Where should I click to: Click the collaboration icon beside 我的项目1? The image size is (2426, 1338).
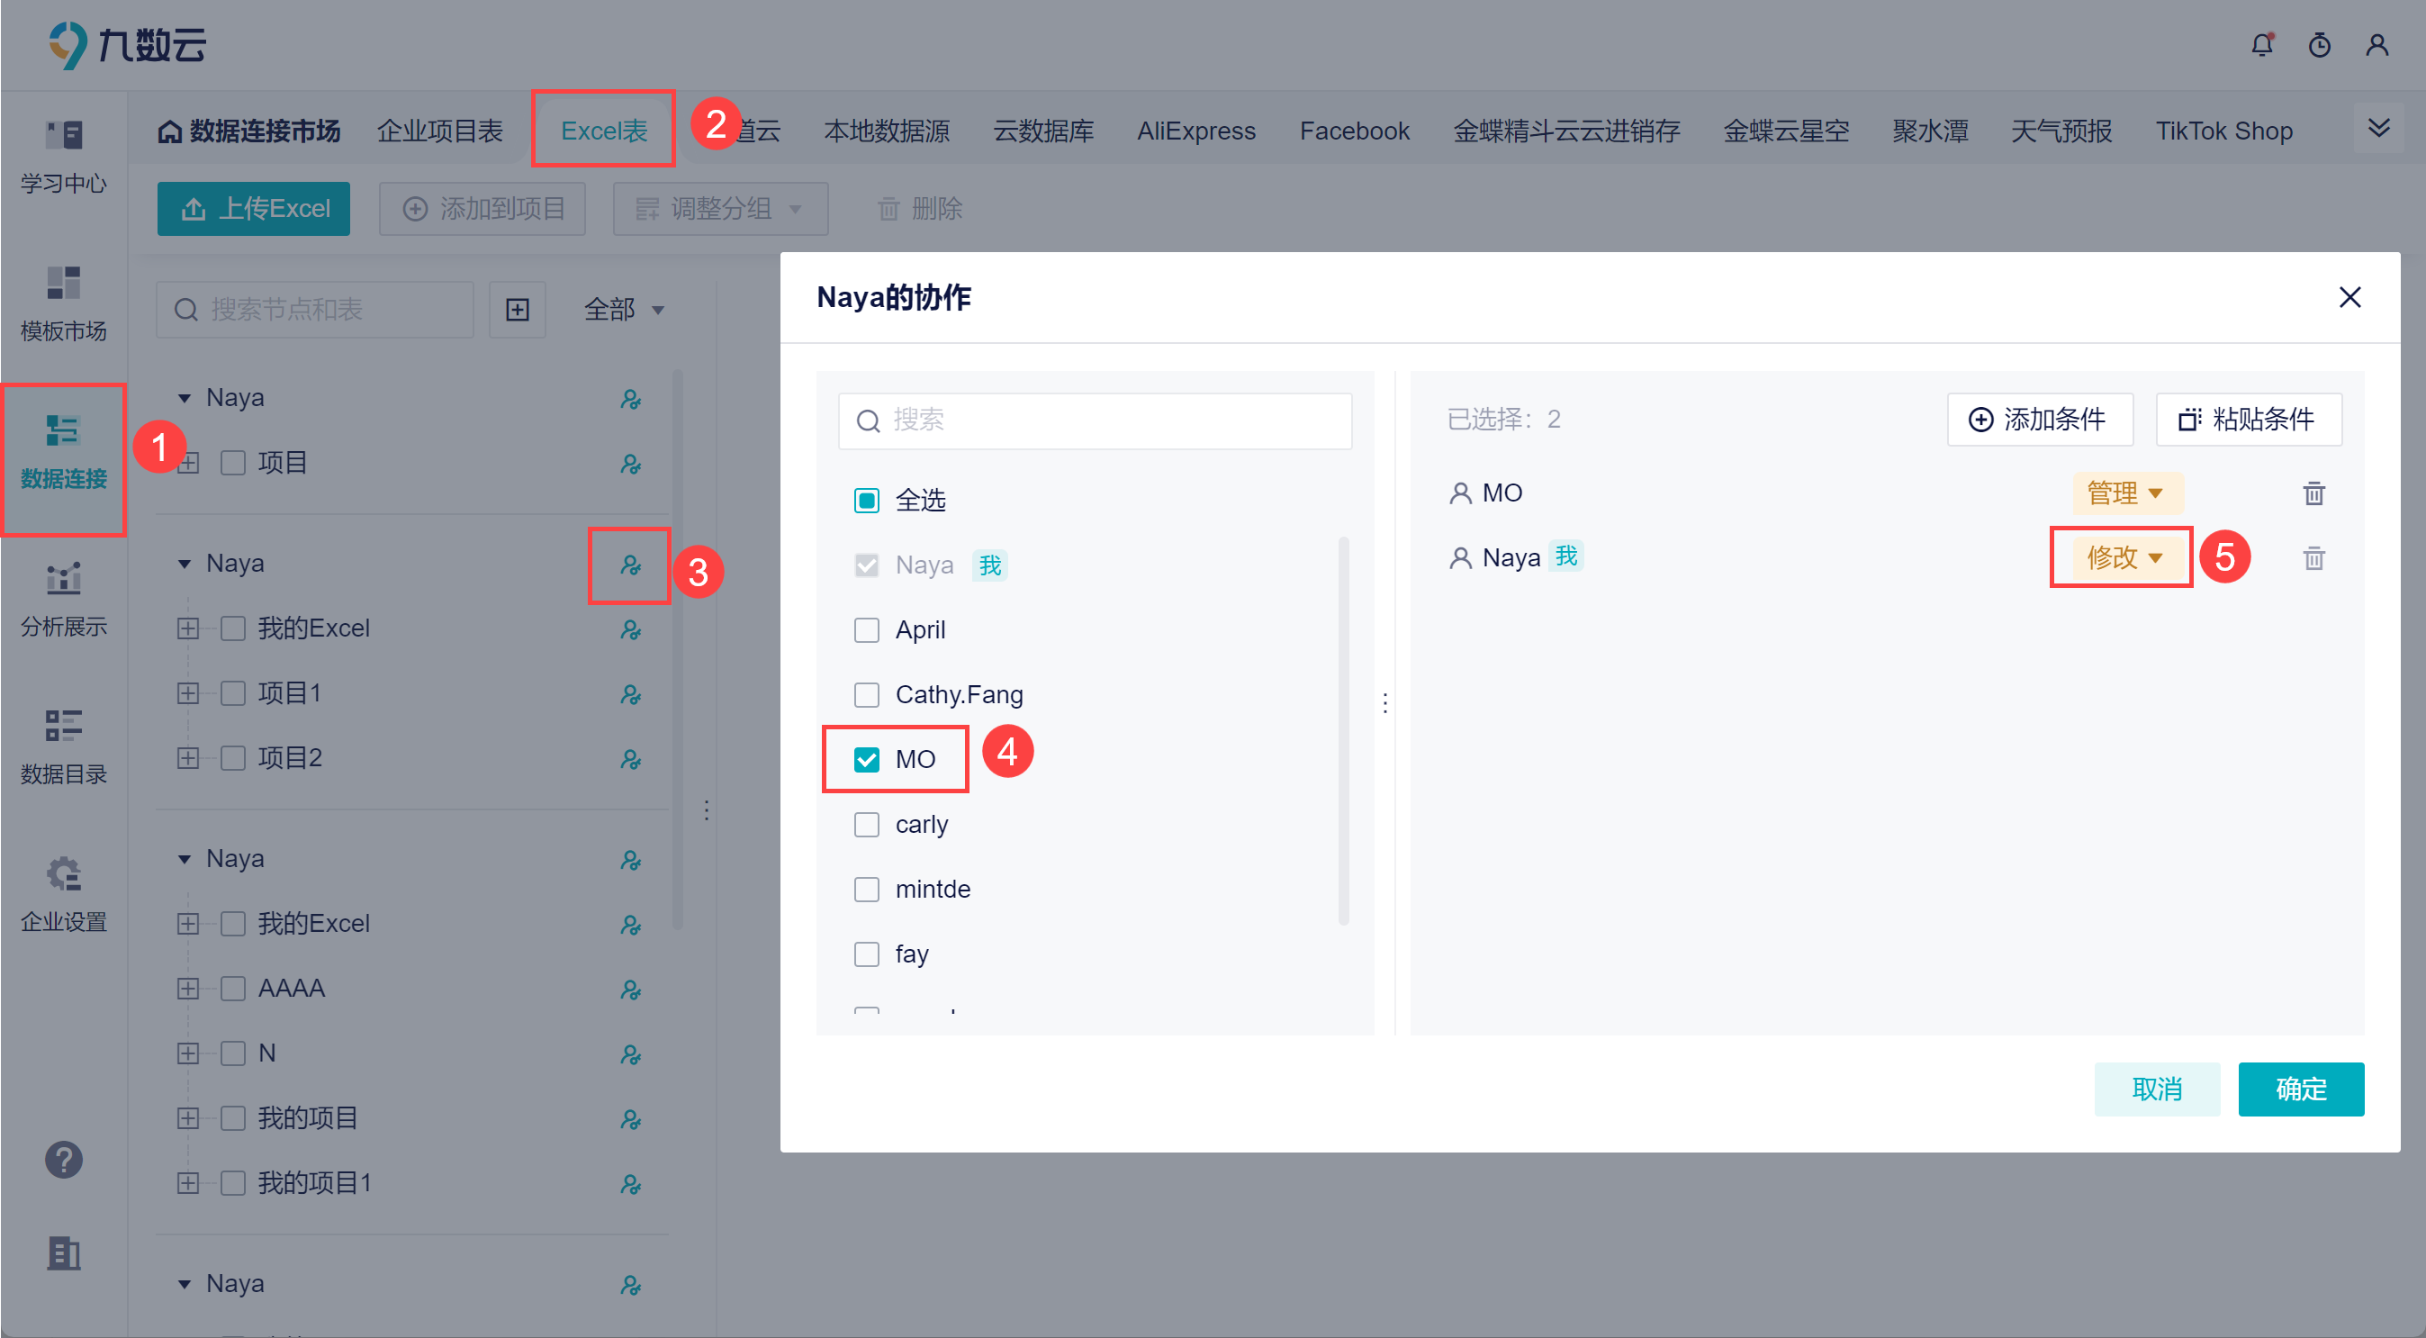point(631,1184)
